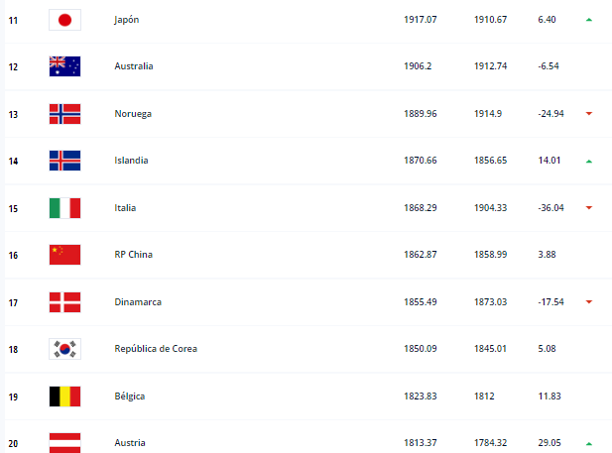Open the Bélgica team name link

point(130,396)
